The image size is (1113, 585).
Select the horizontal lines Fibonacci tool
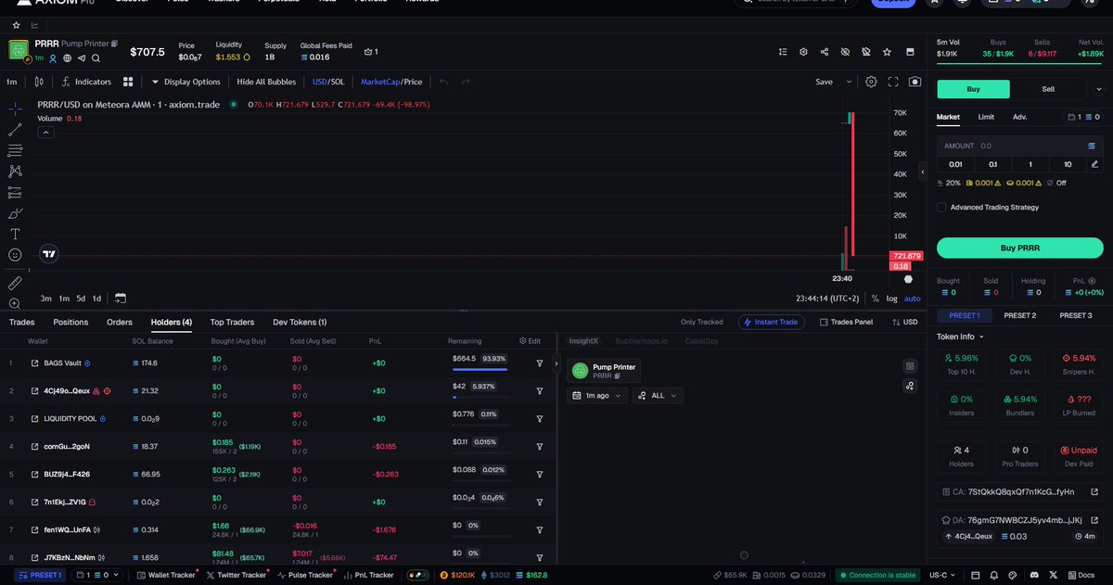click(15, 150)
